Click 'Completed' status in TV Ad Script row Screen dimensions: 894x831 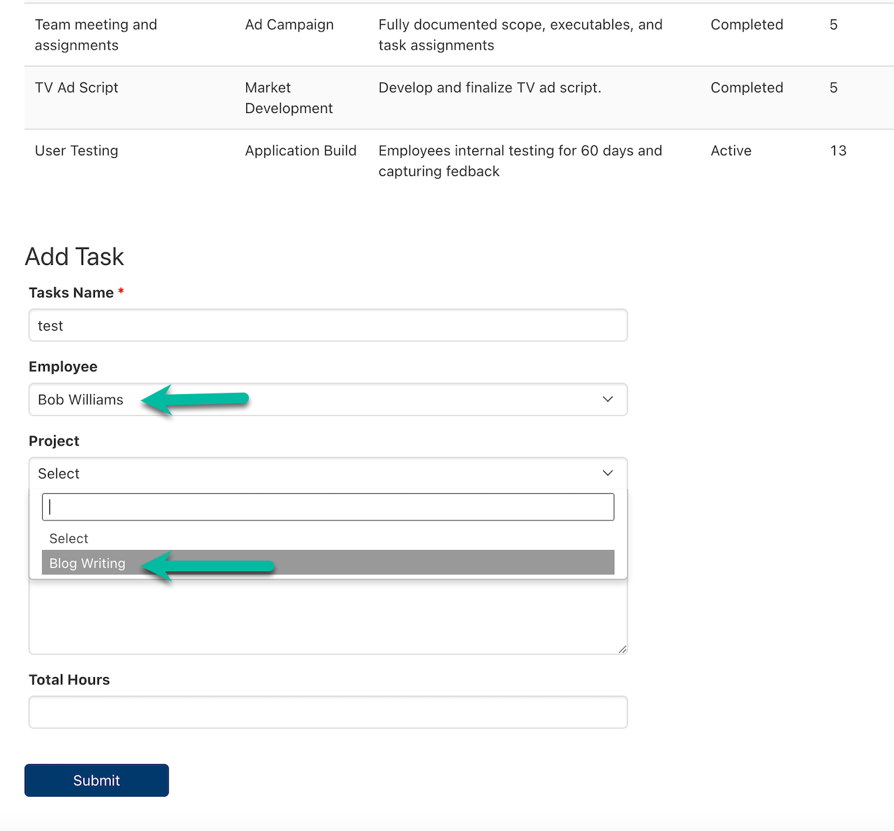click(x=747, y=88)
